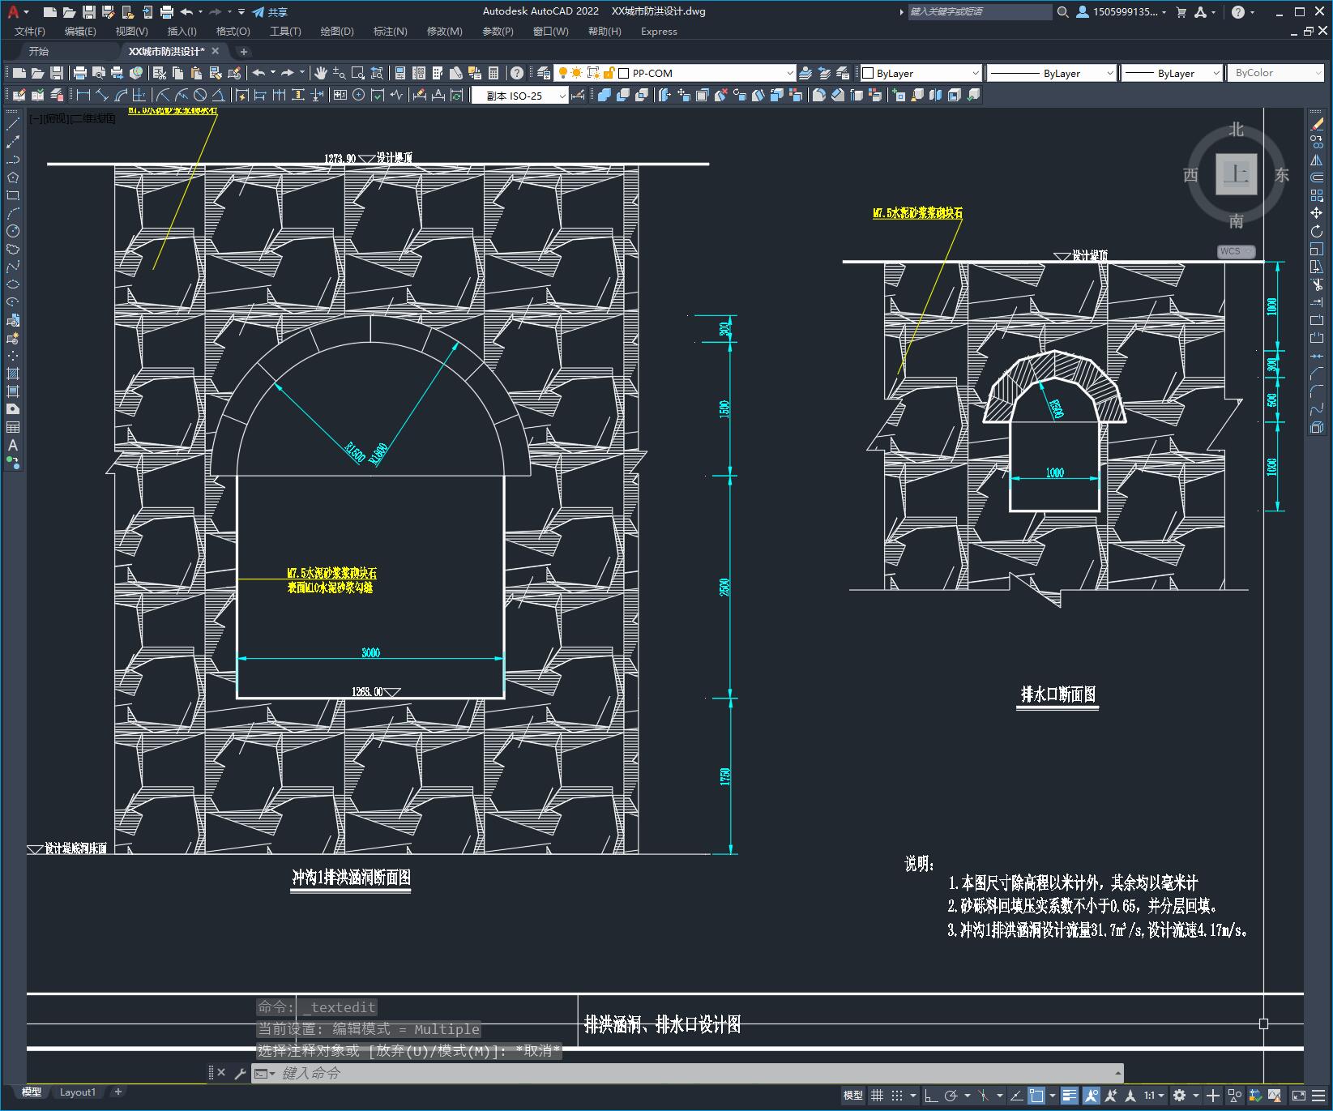
Task: Expand the annotation scale 1:1 dropdown
Action: point(1154,1096)
